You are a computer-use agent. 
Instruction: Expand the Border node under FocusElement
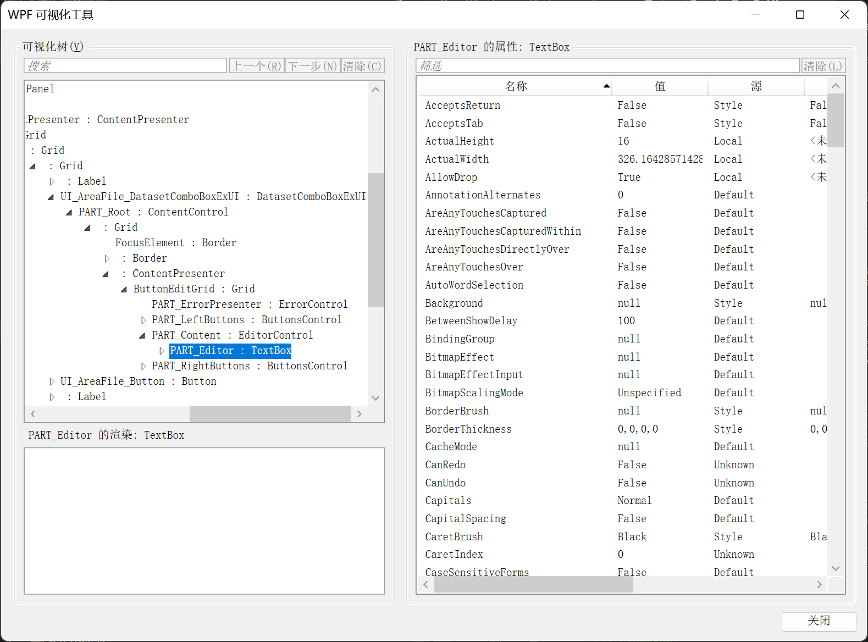[x=107, y=258]
